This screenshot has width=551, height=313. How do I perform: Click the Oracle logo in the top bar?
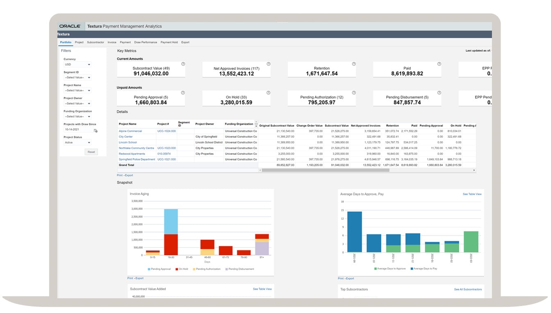coord(70,26)
